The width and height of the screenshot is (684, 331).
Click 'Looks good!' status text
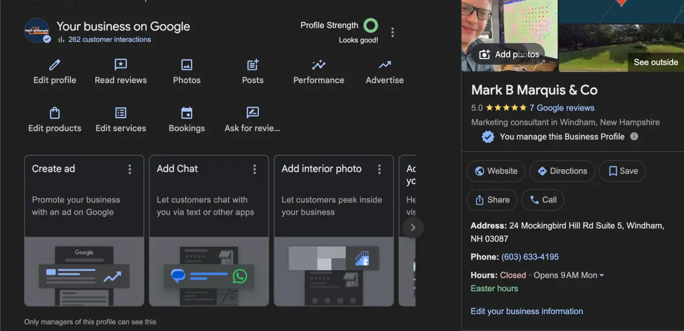(x=358, y=40)
